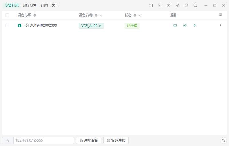Open the terminal console icon
Viewport: 229px width, 146px height.
(x=160, y=5)
